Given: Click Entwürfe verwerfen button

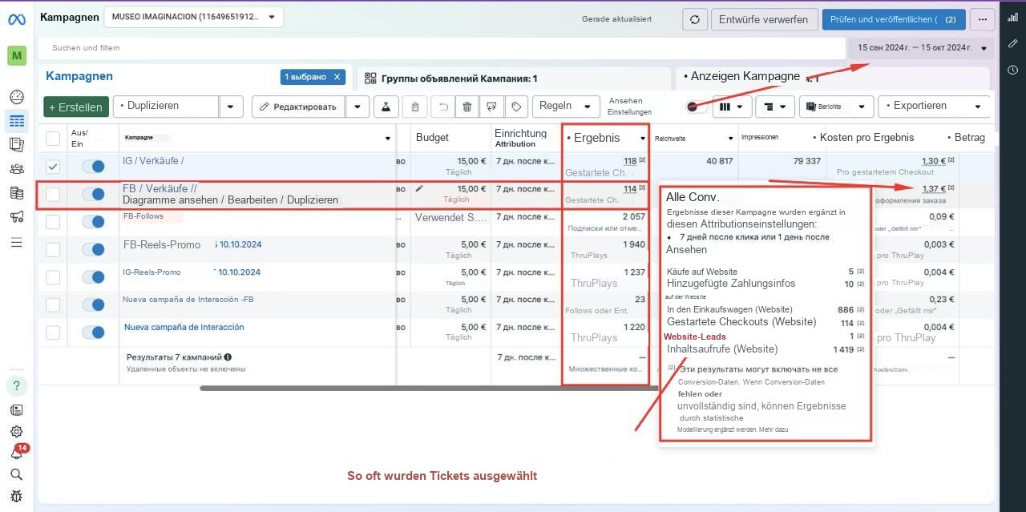Looking at the screenshot, I should 764,19.
